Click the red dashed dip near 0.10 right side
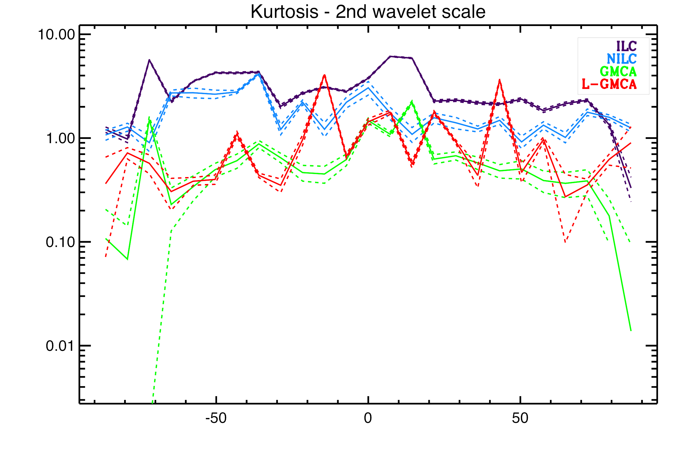 tap(565, 242)
